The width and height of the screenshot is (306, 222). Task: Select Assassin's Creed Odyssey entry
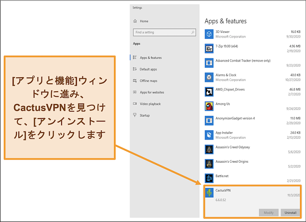[233, 147]
